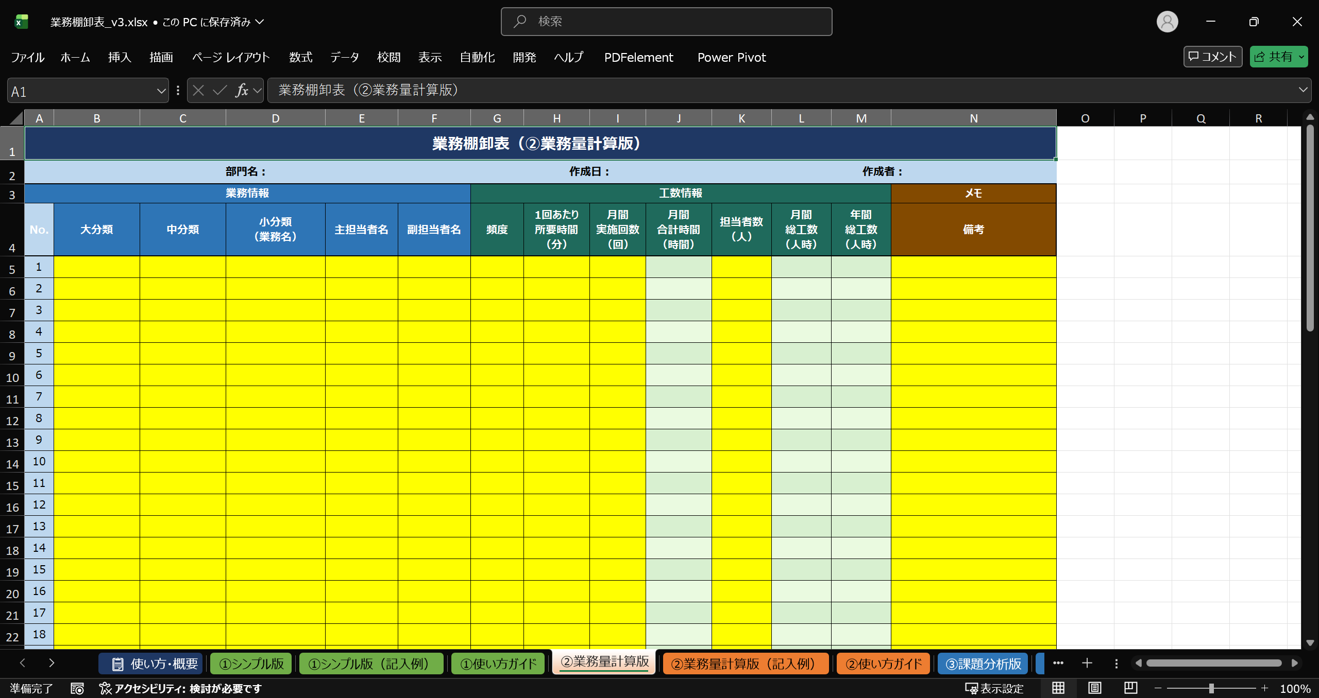Open the データ ribbon tab
1319x698 pixels.
click(x=344, y=57)
